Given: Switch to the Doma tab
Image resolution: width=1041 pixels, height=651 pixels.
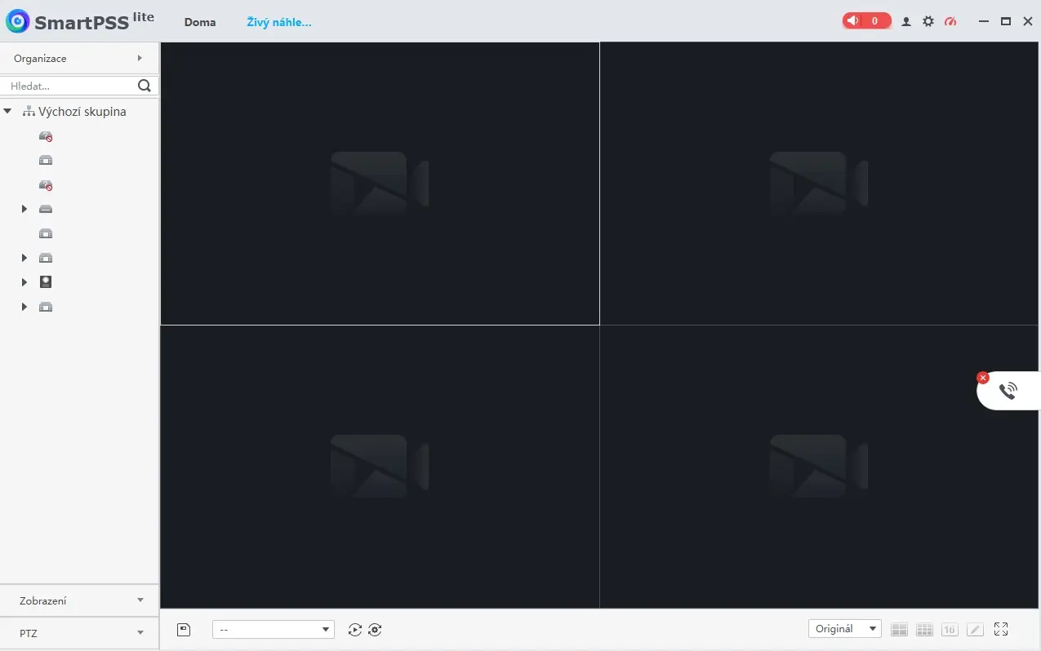Looking at the screenshot, I should (x=200, y=22).
